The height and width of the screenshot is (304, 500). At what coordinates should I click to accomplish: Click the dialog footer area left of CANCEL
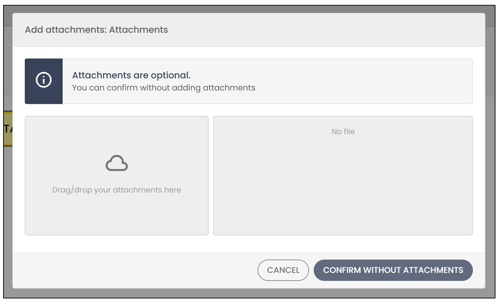[x=135, y=270]
